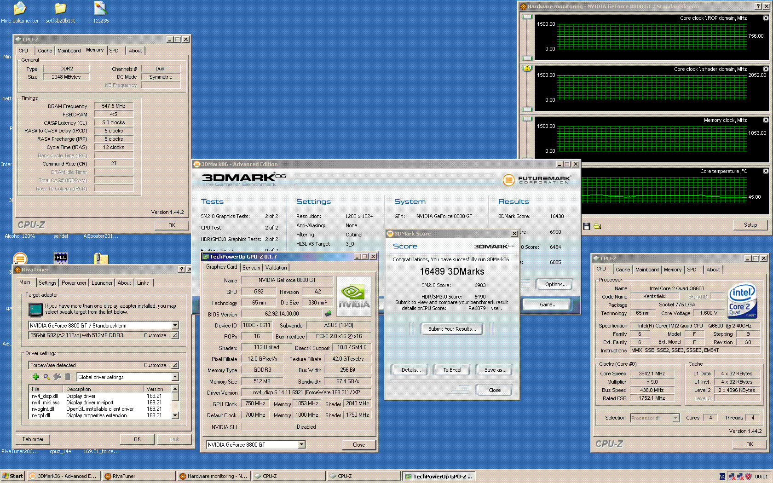
Task: Click yellow warning icon beside shader domain graph
Action: point(527,68)
